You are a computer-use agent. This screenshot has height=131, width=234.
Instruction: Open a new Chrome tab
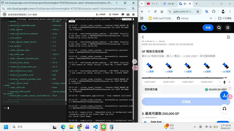pos(196,4)
